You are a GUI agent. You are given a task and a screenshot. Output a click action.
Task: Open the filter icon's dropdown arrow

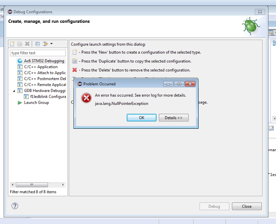[x=51, y=44]
